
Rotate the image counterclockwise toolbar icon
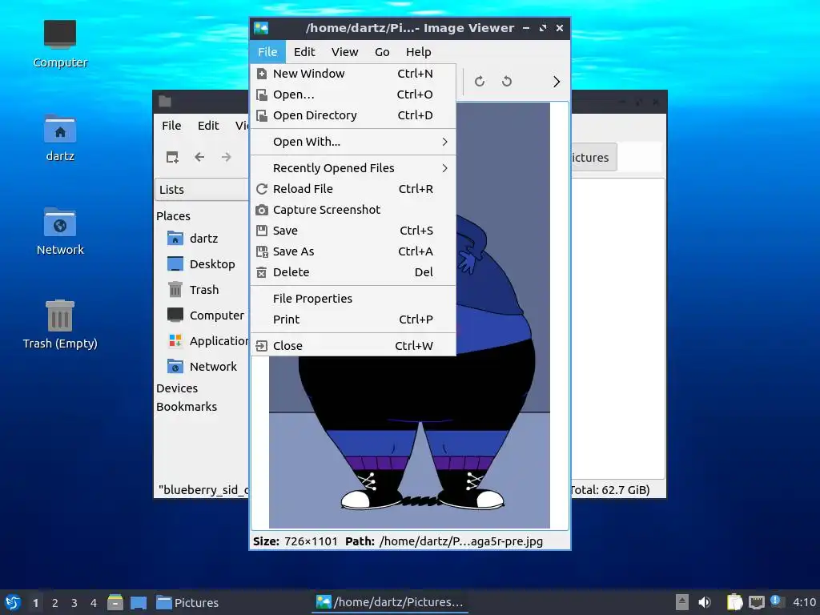(x=506, y=81)
